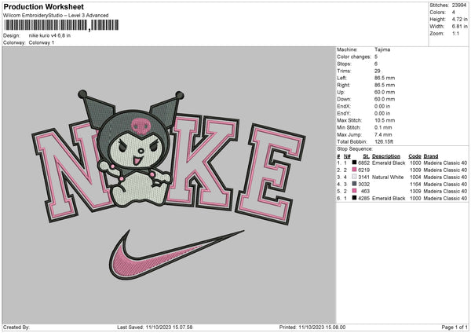Click the Min Stitch value '0.1 mm'
Image resolution: width=471 pixels, height=333 pixels.
tap(382, 127)
